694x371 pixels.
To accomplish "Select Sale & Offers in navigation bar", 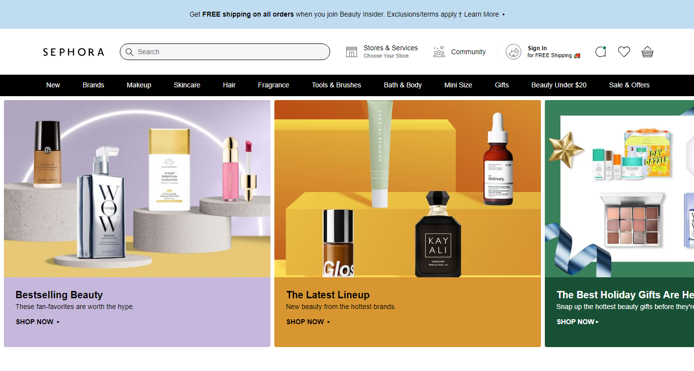I will 629,85.
